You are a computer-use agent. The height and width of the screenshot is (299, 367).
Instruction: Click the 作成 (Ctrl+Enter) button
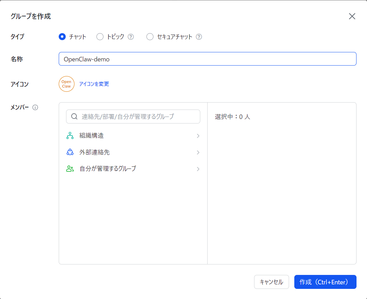coord(325,282)
